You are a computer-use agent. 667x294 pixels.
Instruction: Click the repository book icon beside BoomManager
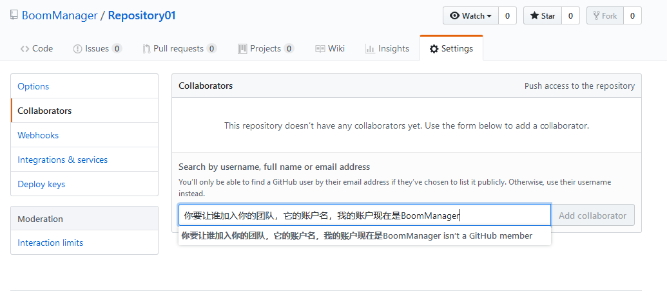[14, 15]
